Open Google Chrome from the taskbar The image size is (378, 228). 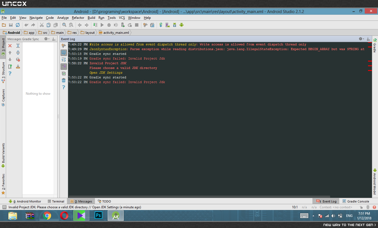coord(47,216)
